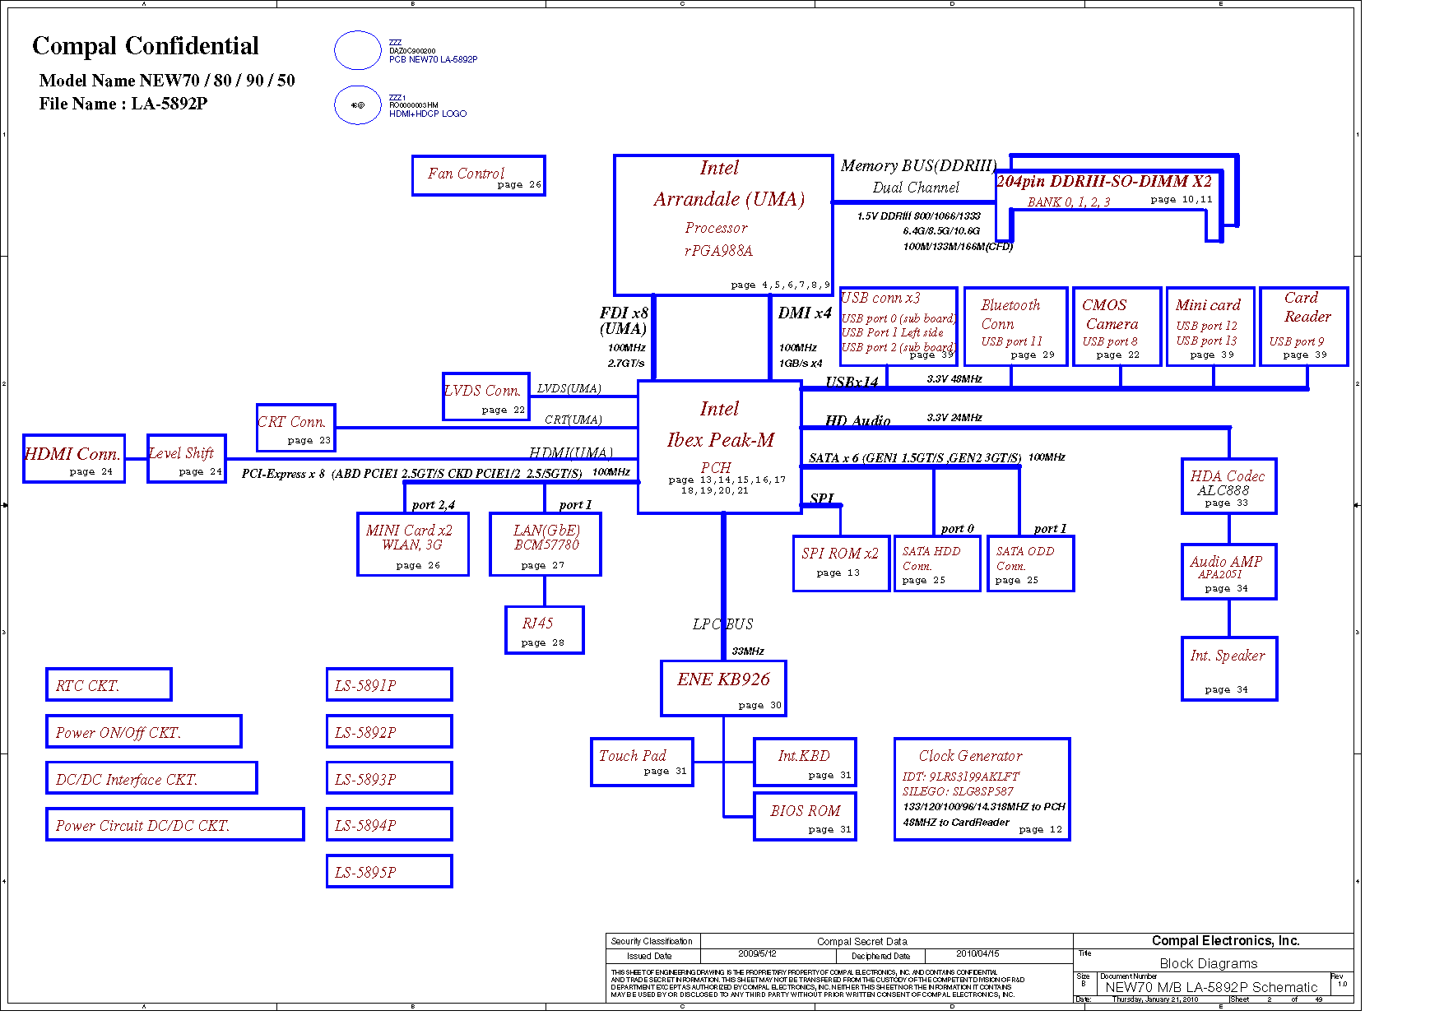Click the LAN(GbE) BCM57780 block

point(546,545)
